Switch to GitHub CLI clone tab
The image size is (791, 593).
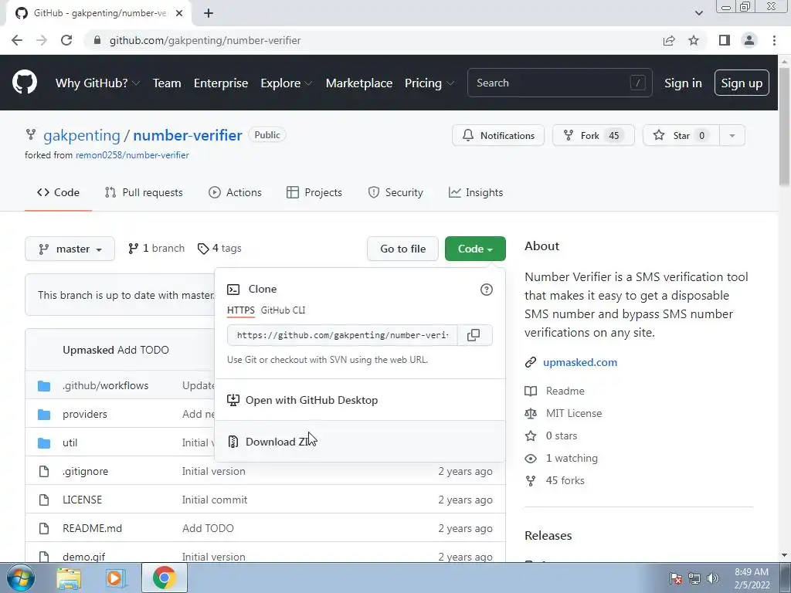pyautogui.click(x=283, y=310)
